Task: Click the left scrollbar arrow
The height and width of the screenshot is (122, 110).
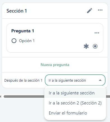Action: tap(1, 96)
